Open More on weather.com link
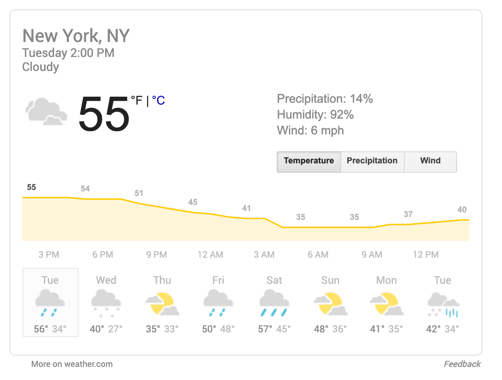Viewport: 502px width, 380px height. point(72,364)
